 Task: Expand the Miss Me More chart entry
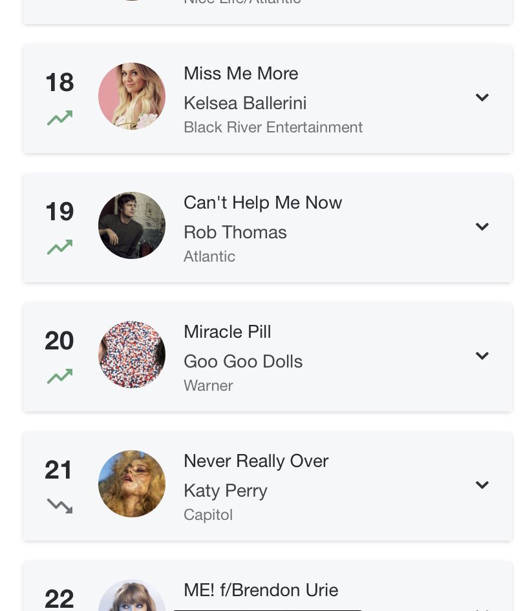[482, 97]
